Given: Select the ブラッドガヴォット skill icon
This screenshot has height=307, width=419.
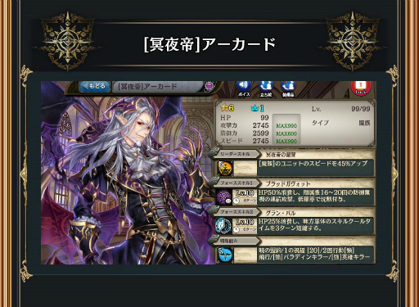Looking at the screenshot, I should 224,197.
